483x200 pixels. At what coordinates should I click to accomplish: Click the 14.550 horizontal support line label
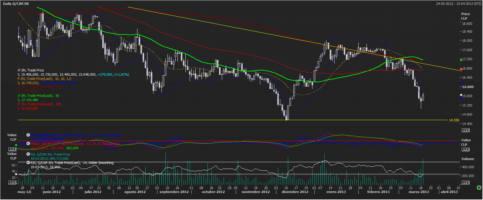click(454, 120)
